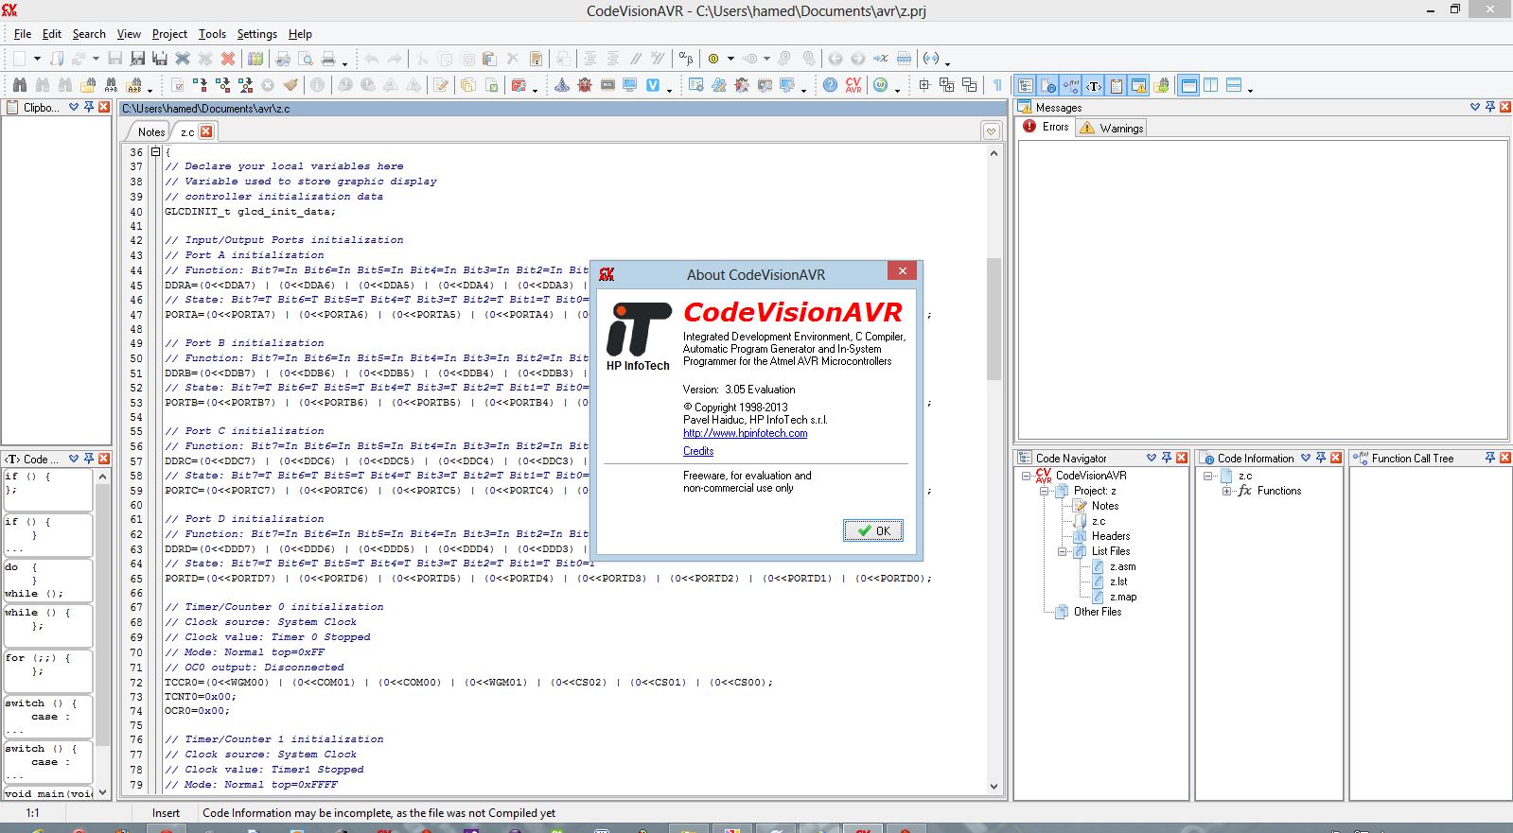Toggle the Code Navigator panel button
Image resolution: width=1513 pixels, height=833 pixels.
(x=1026, y=85)
